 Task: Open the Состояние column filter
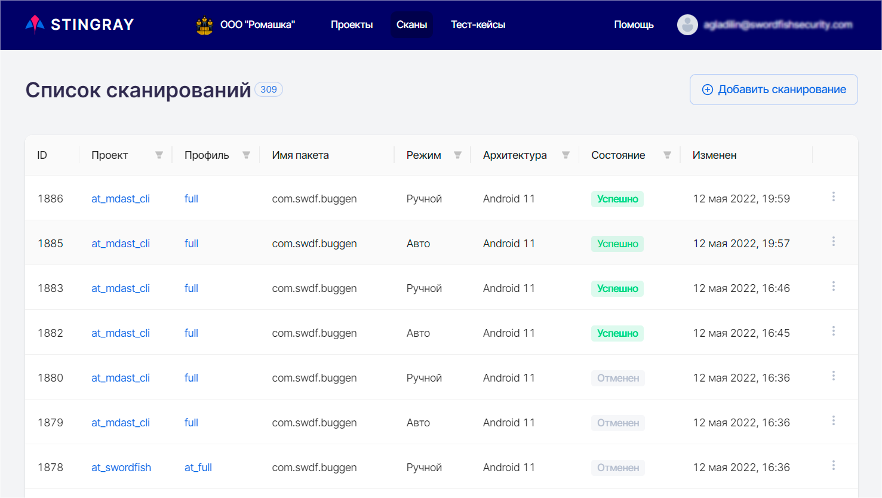click(667, 155)
